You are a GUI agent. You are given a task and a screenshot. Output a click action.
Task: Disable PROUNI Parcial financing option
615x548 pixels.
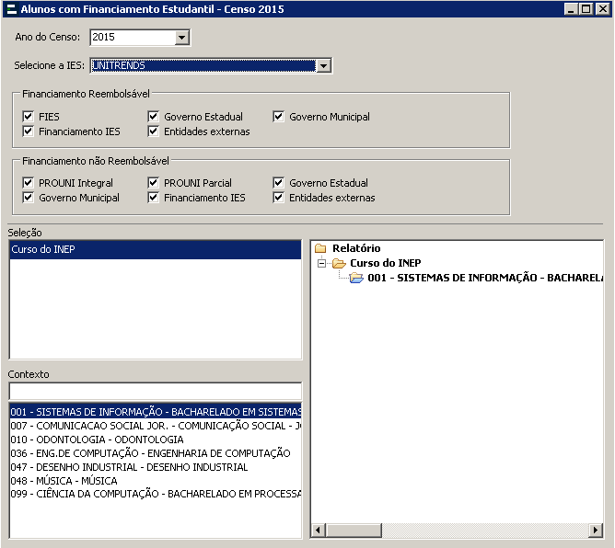point(154,184)
